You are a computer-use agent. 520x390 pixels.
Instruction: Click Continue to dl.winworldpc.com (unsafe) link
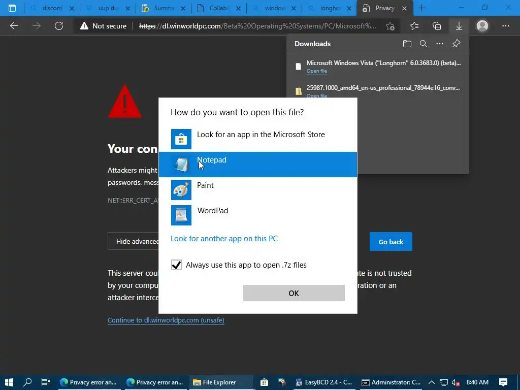point(166,320)
